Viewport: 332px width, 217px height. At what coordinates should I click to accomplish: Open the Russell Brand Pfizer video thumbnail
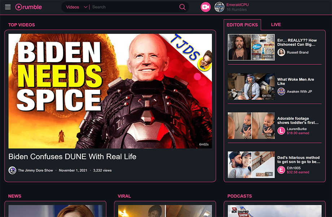pos(251,47)
